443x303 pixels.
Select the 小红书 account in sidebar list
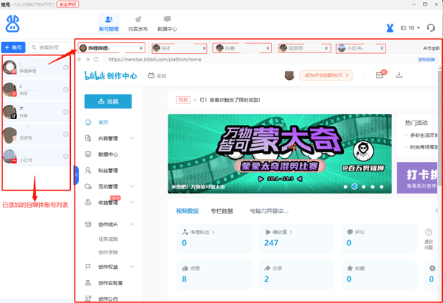click(36, 157)
